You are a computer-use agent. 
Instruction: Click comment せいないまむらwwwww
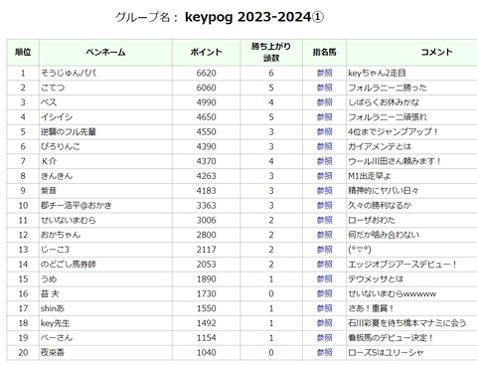[x=393, y=293]
